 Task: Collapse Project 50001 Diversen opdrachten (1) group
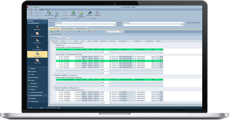[x=55, y=47]
